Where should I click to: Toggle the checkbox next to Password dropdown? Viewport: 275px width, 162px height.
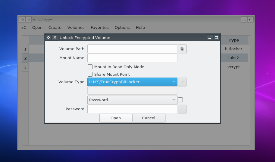click(180, 100)
